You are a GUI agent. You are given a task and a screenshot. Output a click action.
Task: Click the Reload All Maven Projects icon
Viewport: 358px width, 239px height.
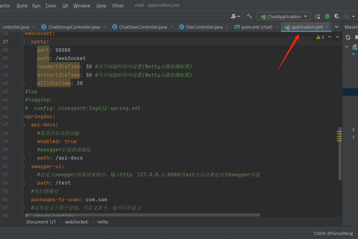click(x=348, y=37)
